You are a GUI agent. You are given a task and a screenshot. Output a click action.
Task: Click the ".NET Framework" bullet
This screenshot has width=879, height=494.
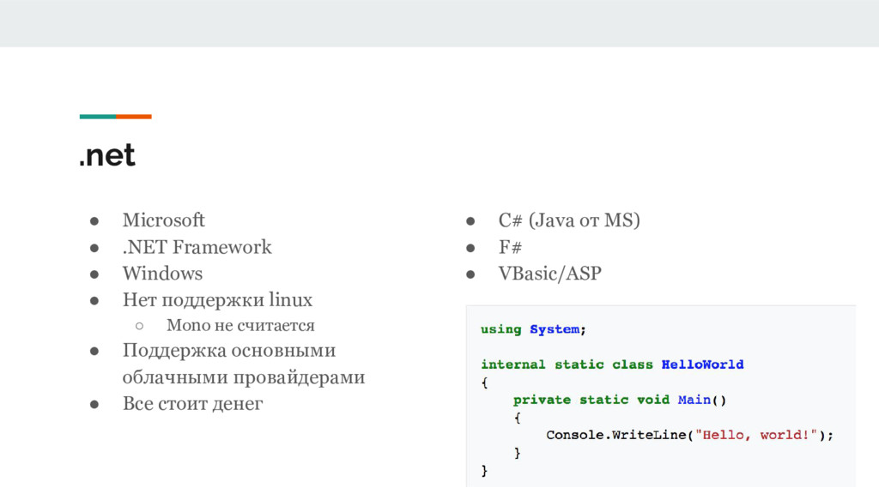[x=197, y=247]
